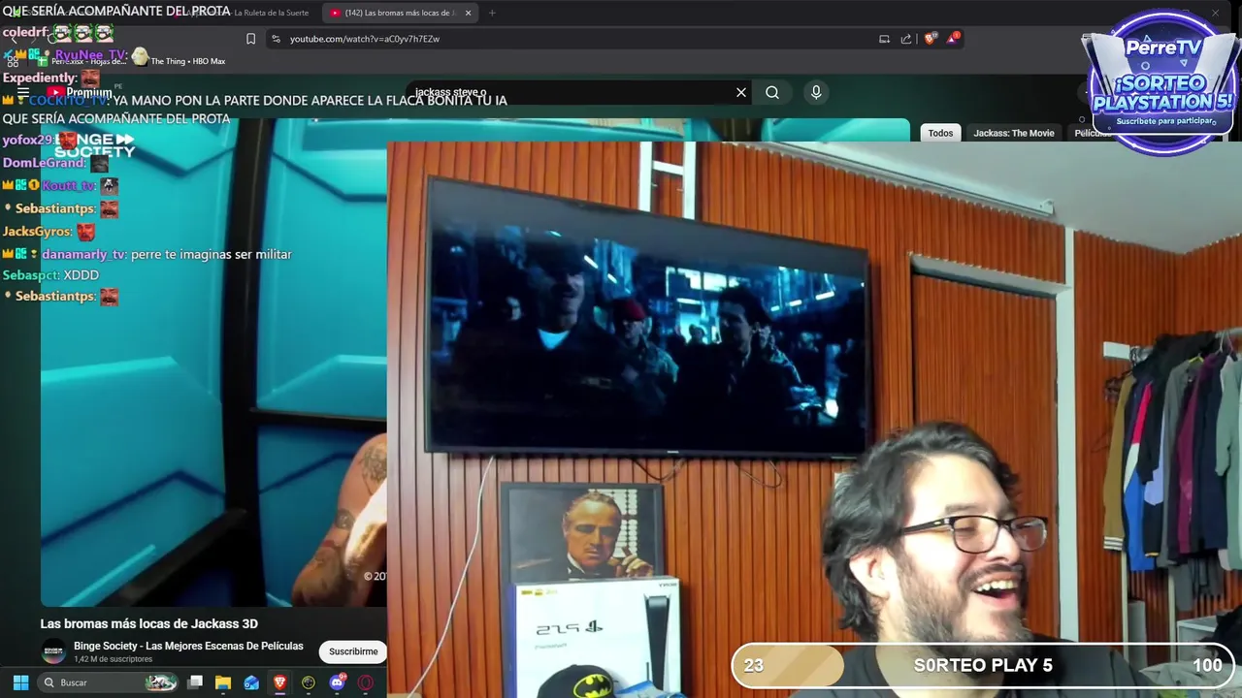Select the Jackass: The Movie chip
This screenshot has height=698, width=1242.
point(1014,133)
